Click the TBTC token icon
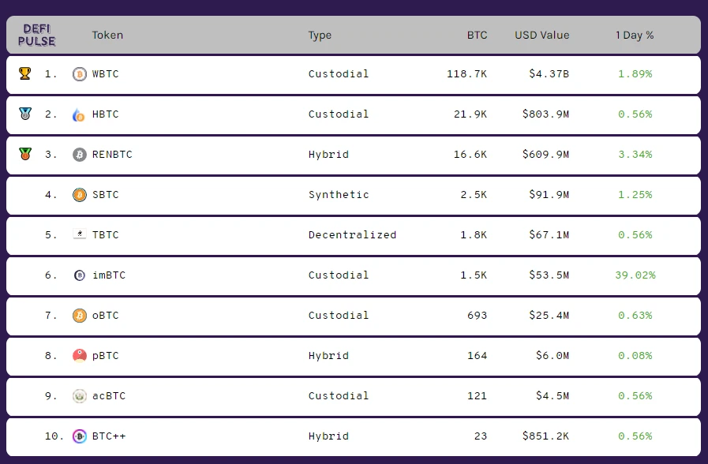 pos(80,234)
